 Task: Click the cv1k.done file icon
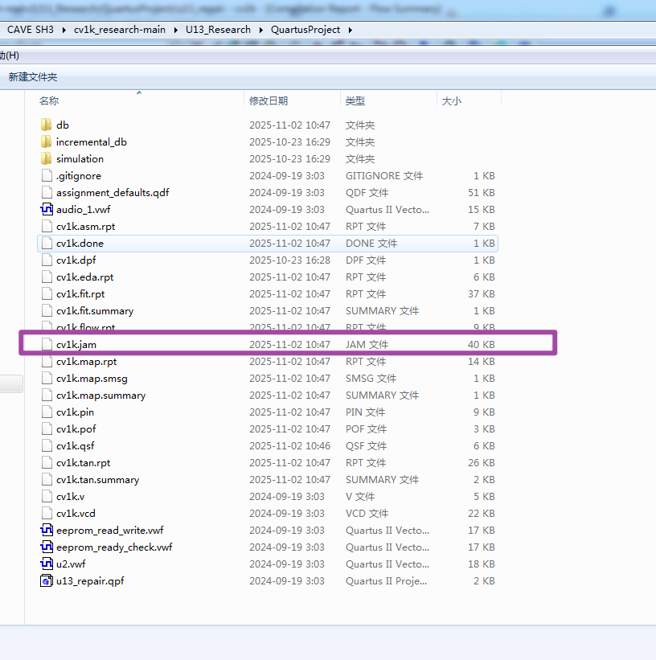47,244
